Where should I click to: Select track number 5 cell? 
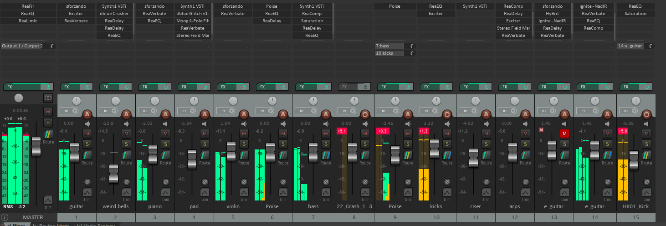pyautogui.click(x=233, y=217)
